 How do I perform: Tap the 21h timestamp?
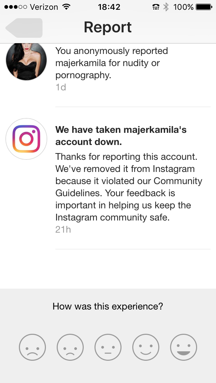pyautogui.click(x=63, y=230)
